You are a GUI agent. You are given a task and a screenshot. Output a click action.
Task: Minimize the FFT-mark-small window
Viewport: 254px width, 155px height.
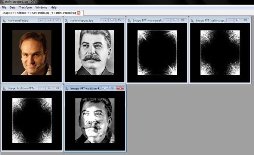[167, 20]
